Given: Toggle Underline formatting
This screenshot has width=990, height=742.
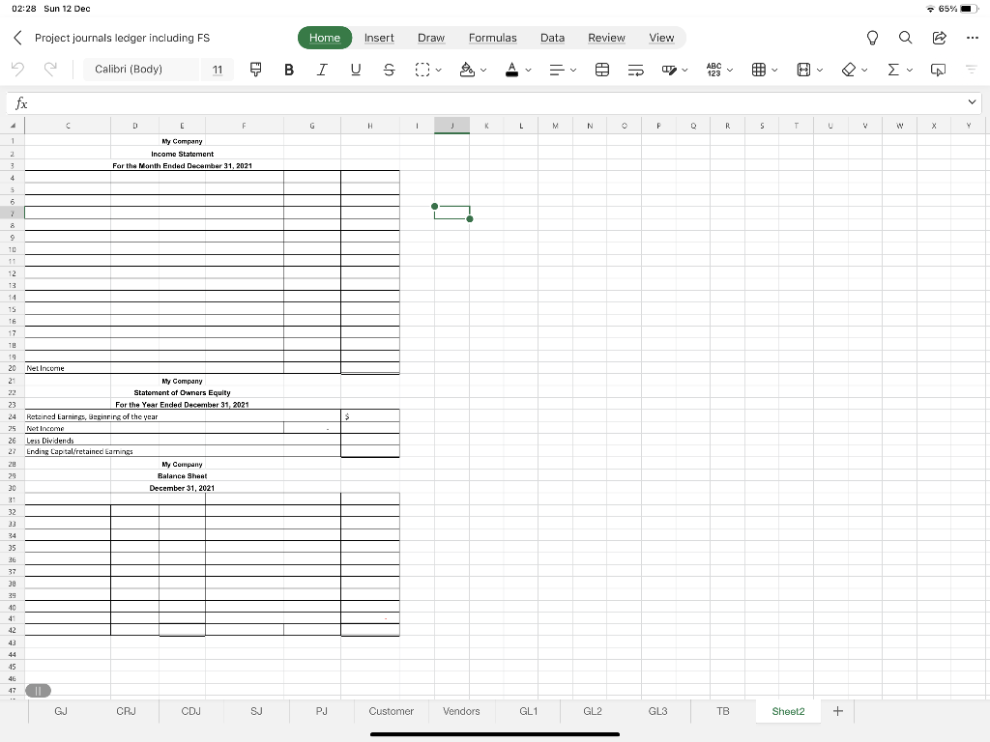Looking at the screenshot, I should pyautogui.click(x=356, y=70).
